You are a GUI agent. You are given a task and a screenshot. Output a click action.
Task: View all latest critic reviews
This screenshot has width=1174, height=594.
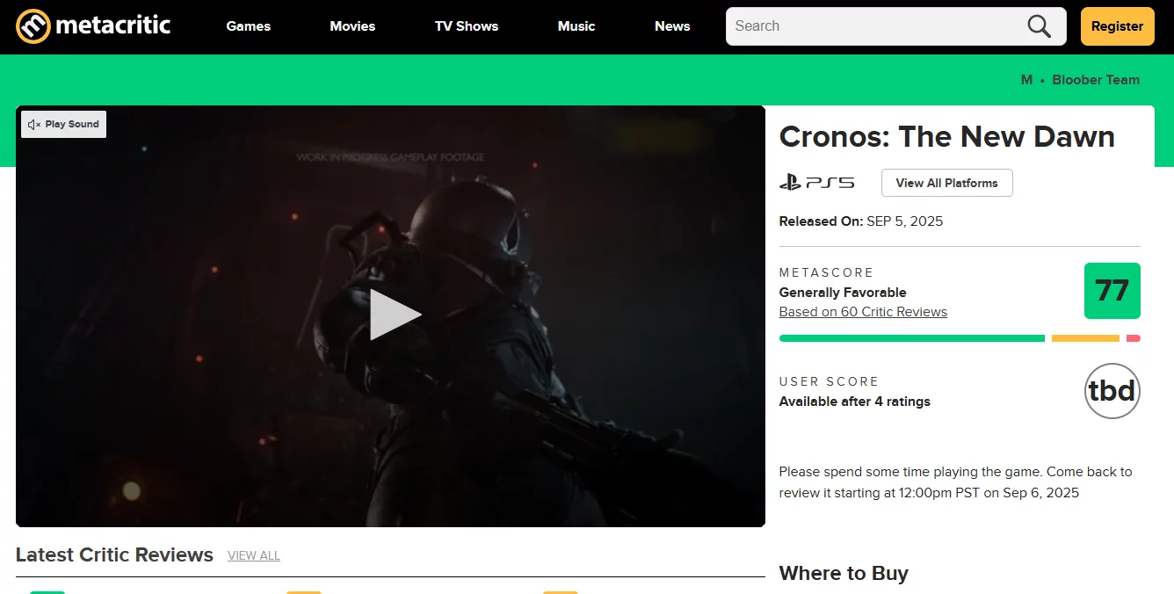pos(254,555)
